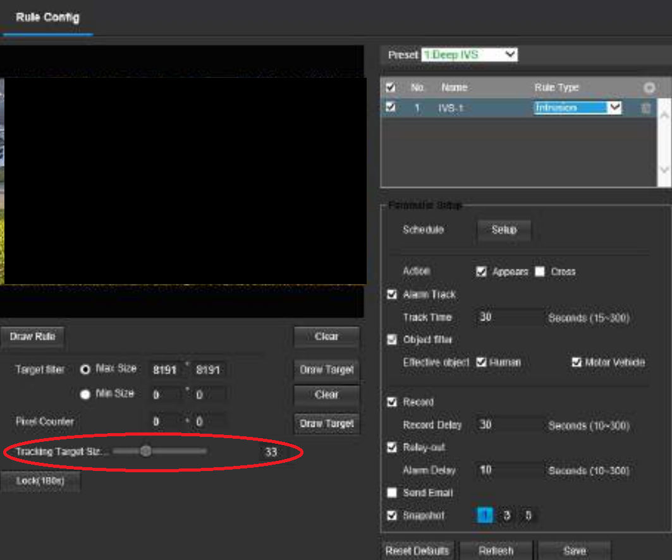Viewport: 672px width, 560px height.
Task: Toggle the IVS-1 rule checkbox
Action: pos(391,107)
